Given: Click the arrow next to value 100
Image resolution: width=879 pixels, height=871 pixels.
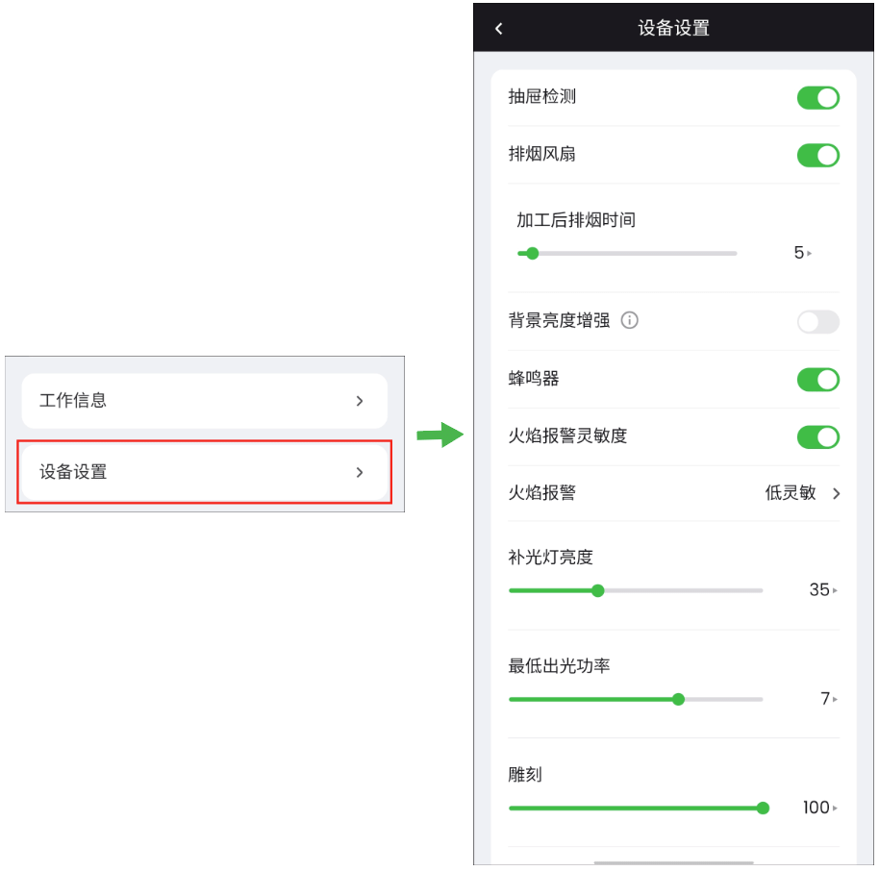Looking at the screenshot, I should pyautogui.click(x=836, y=809).
